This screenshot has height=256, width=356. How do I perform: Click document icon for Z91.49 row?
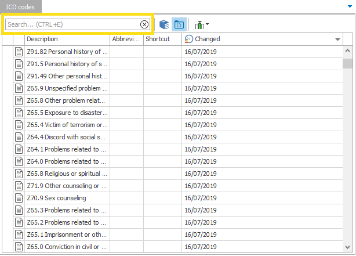(x=19, y=76)
